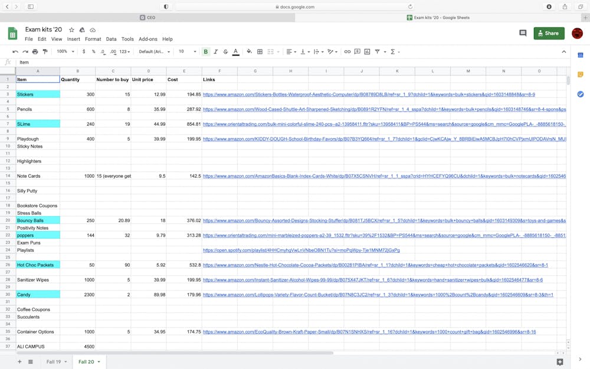
Task: Switch to the Fall 19 sheet tab
Action: click(53, 362)
